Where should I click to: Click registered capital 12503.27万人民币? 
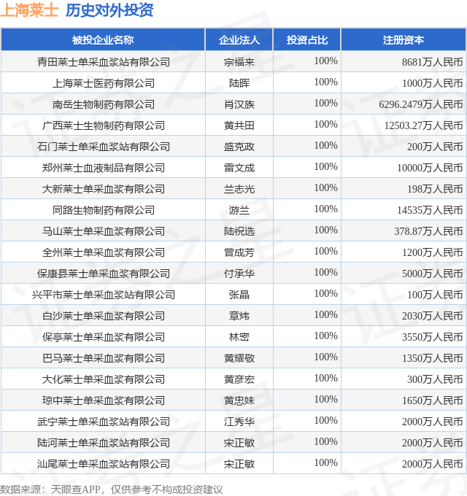pos(424,125)
